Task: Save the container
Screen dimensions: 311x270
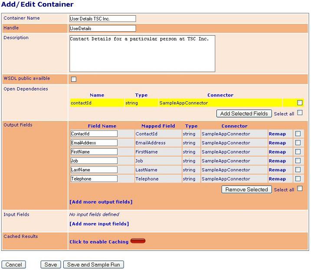Action: pyautogui.click(x=51, y=265)
